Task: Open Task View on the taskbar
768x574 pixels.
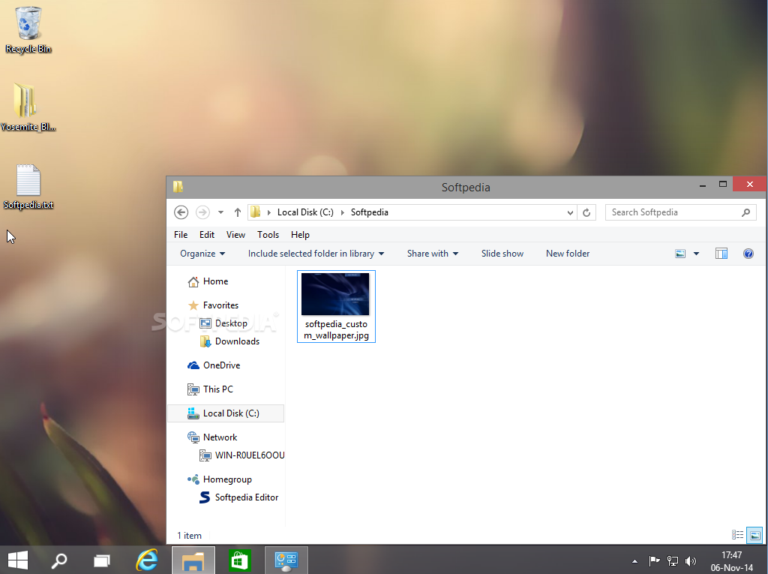Action: click(x=102, y=560)
